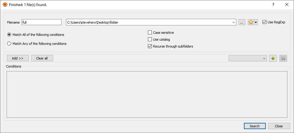Select Match All of the following conditions
294x133 pixels.
tap(9, 34)
